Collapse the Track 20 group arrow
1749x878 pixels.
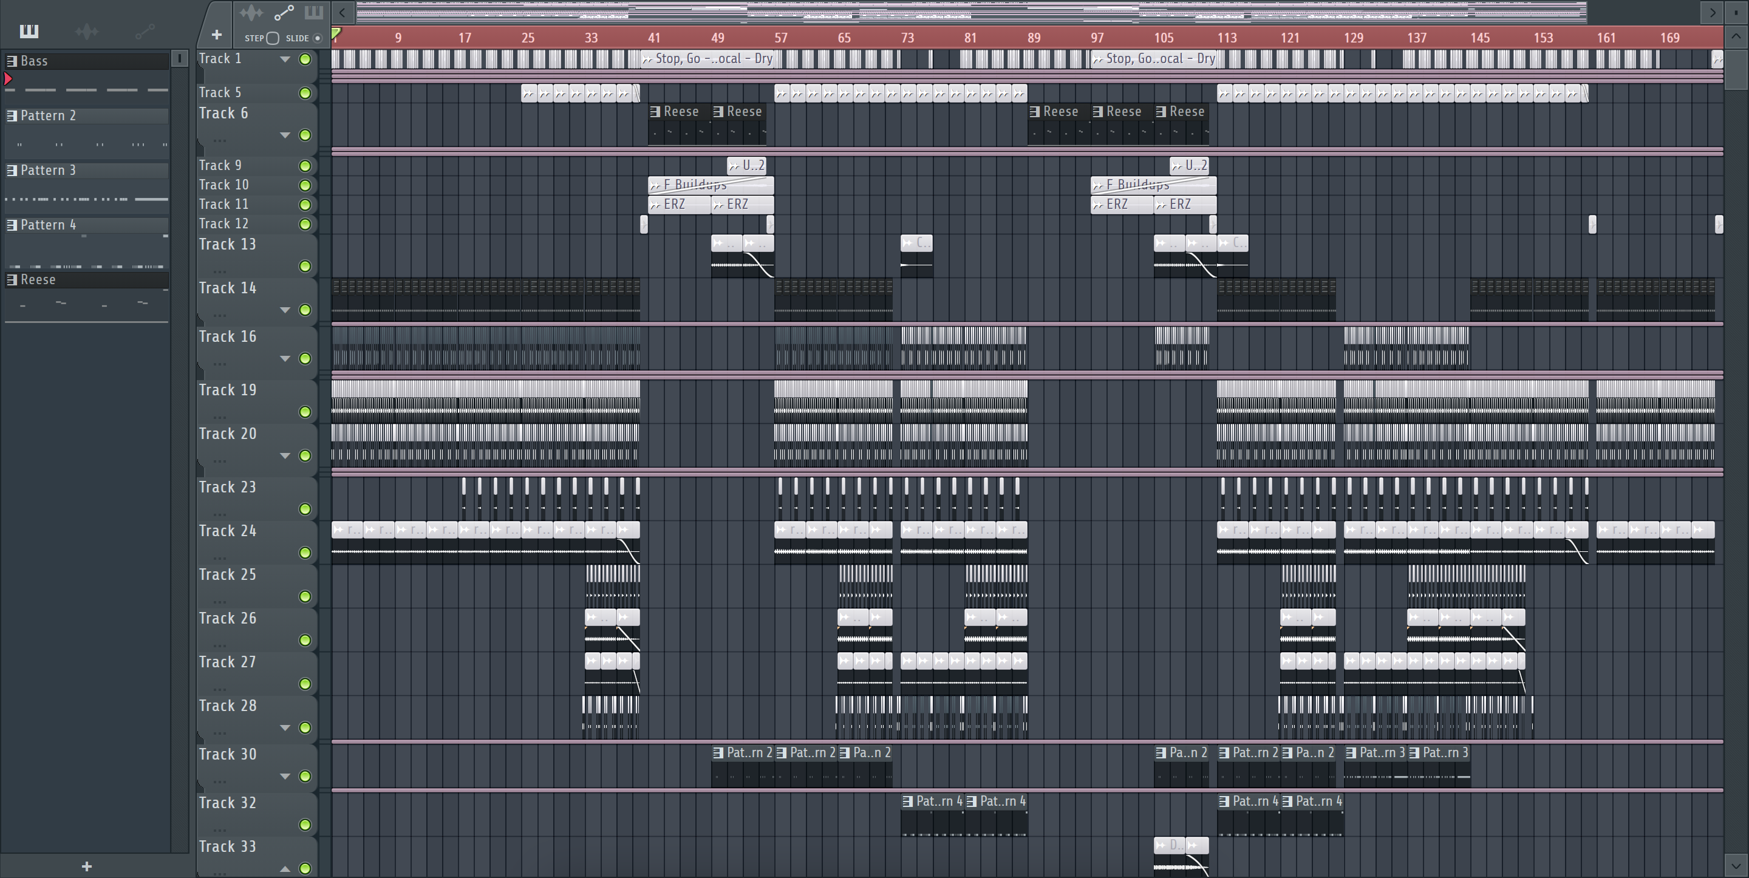[x=285, y=455]
